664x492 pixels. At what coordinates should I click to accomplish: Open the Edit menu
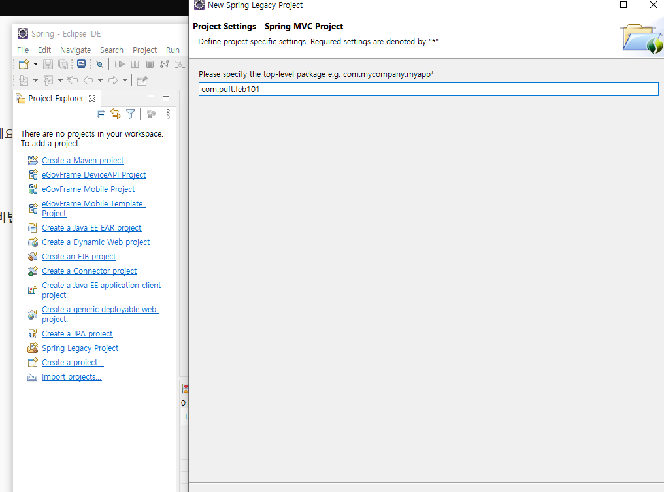(x=44, y=50)
